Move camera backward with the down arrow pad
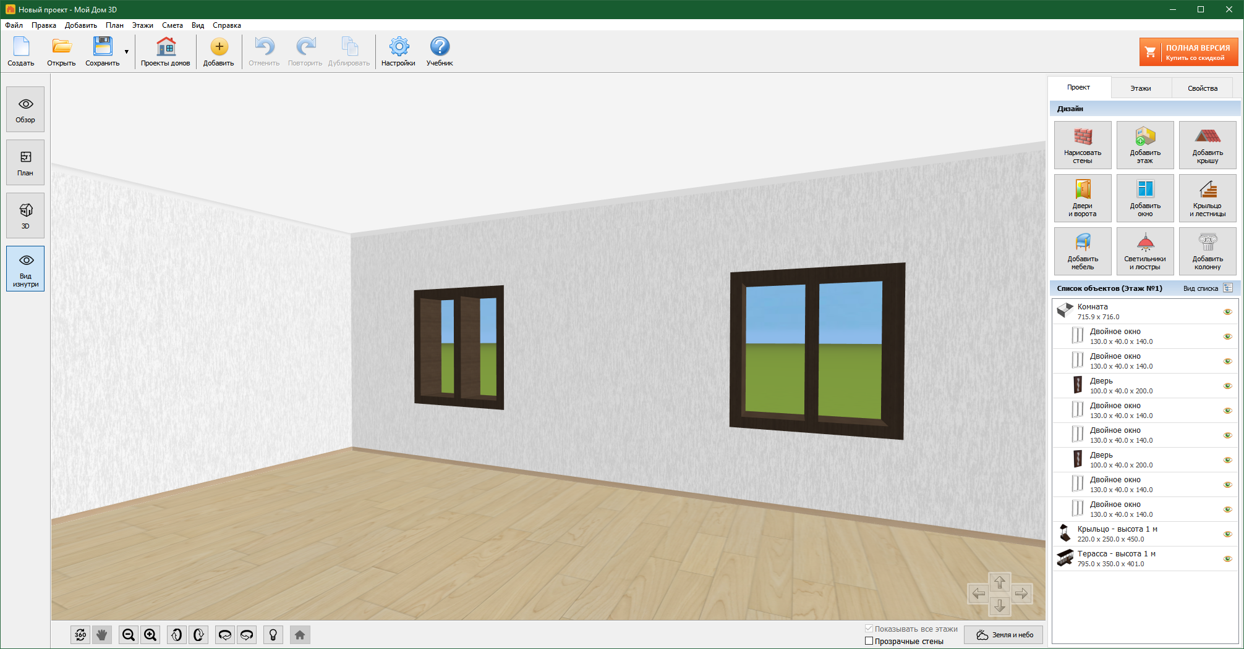The height and width of the screenshot is (649, 1244). pos(1000,606)
